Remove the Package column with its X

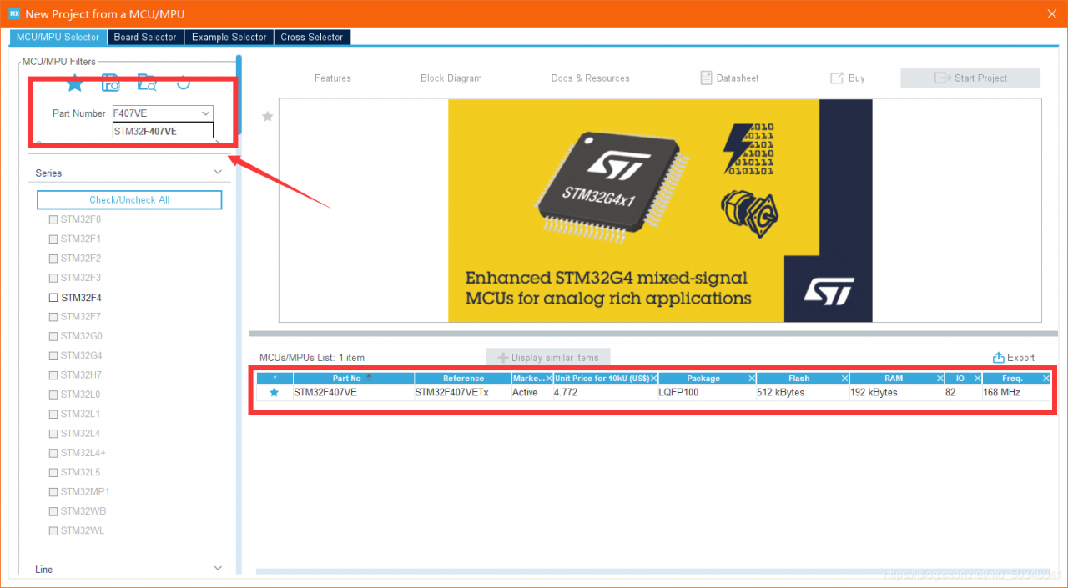[x=752, y=379]
